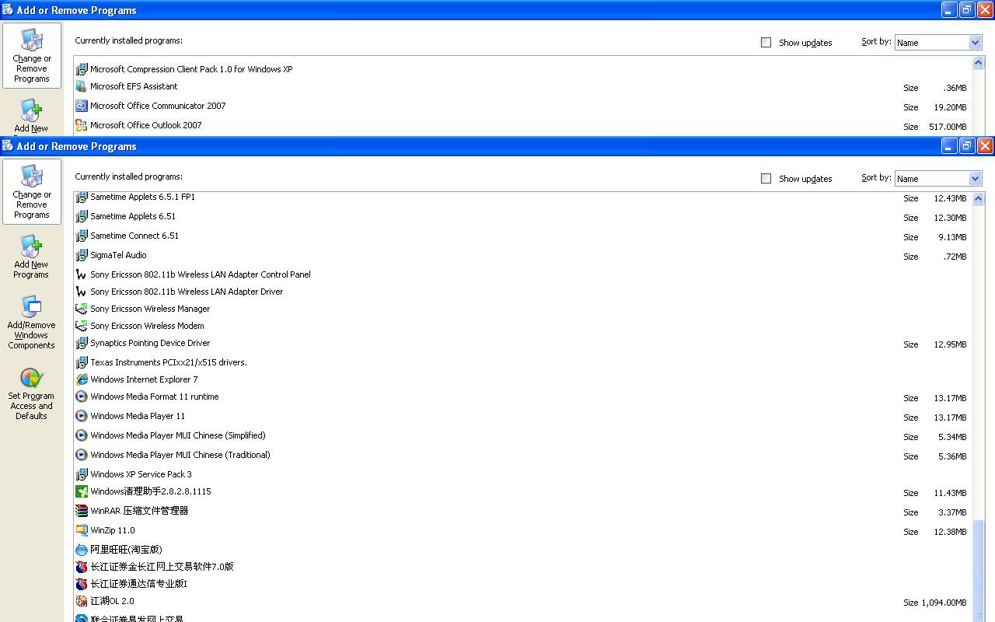995x622 pixels.
Task: Click the 江湖OL 2.0 game icon
Action: coord(81,601)
